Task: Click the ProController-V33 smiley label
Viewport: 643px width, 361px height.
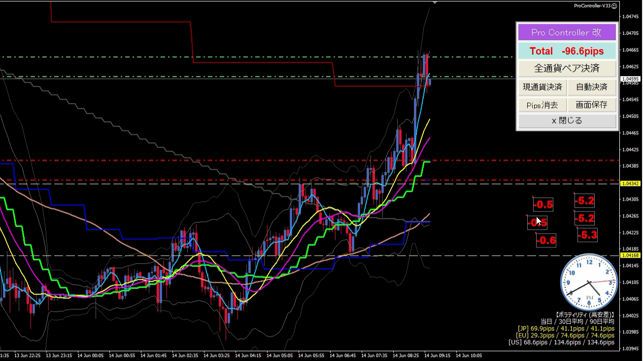Action: 595,5
